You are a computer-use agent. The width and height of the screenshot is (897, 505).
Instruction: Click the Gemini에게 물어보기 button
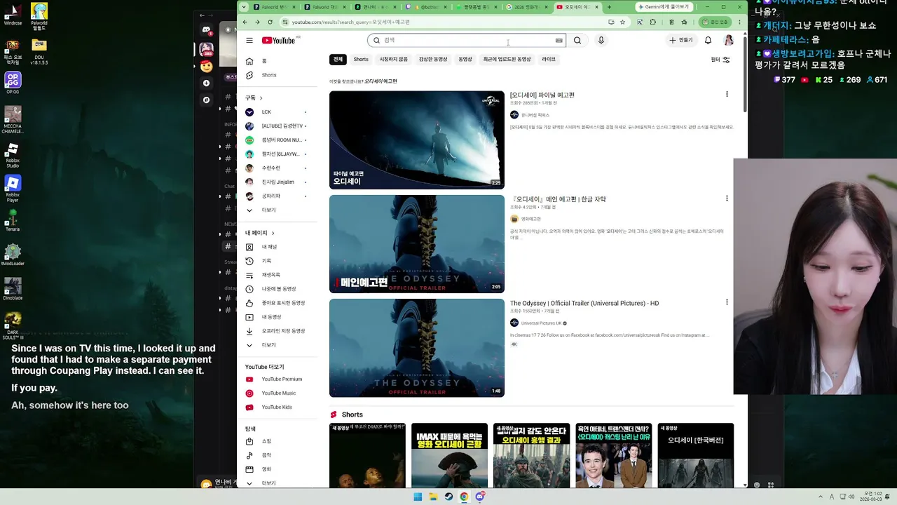click(x=664, y=7)
